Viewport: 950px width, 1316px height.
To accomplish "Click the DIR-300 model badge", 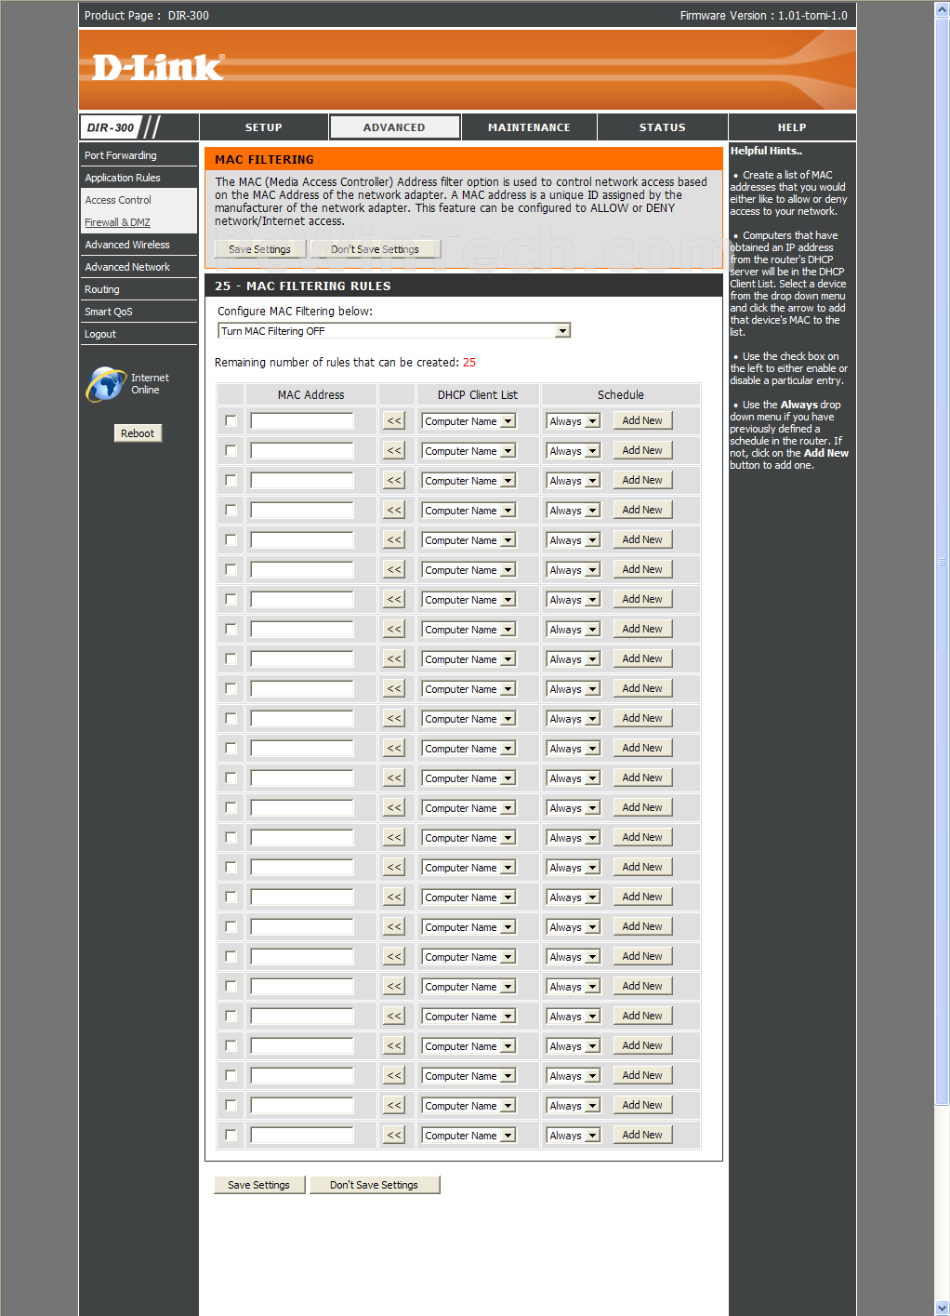I will [111, 127].
